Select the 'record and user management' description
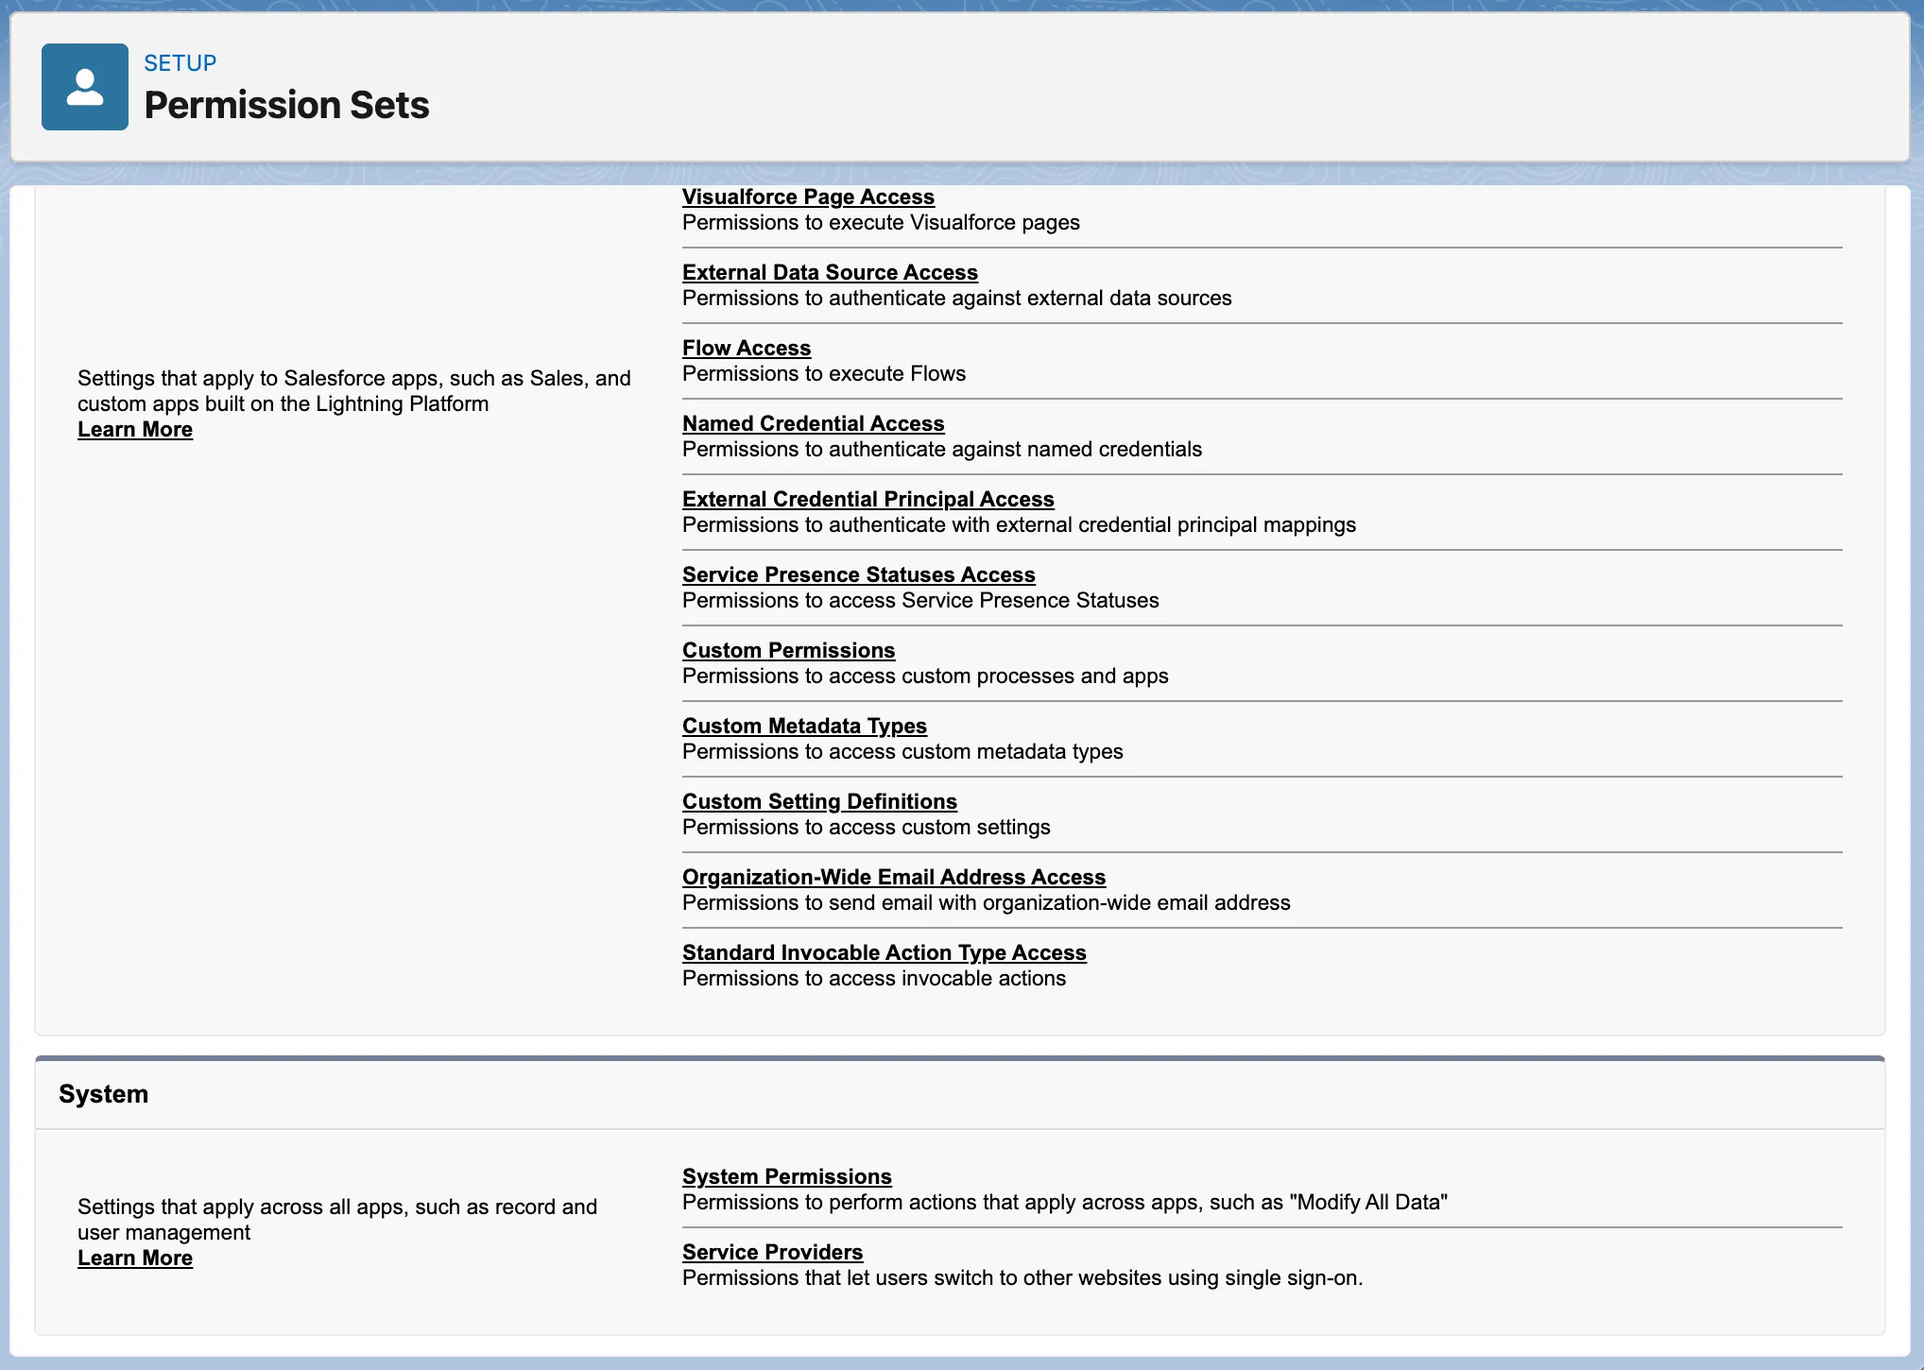This screenshot has height=1370, width=1924. [337, 1220]
